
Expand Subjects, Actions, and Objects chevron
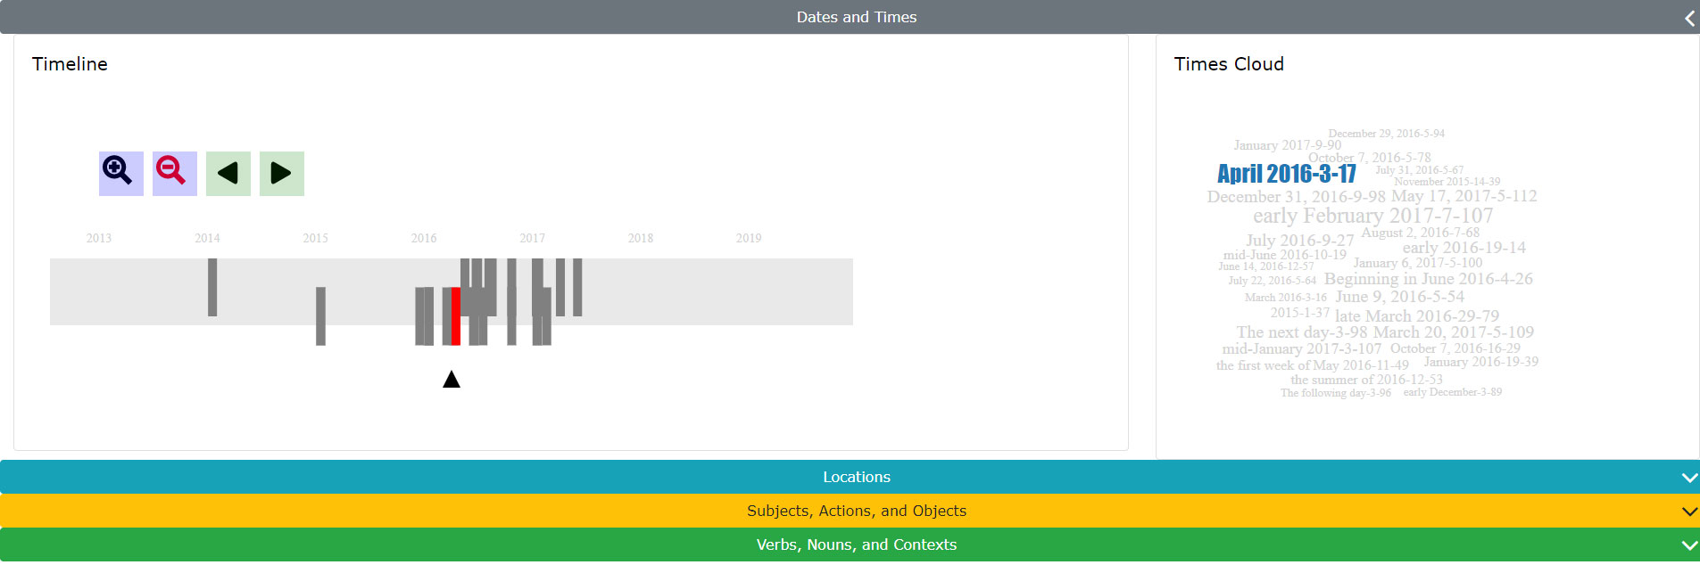[1688, 512]
